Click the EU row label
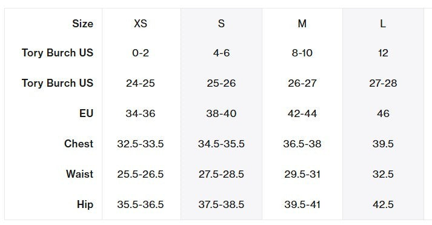432x225 pixels. (86, 113)
